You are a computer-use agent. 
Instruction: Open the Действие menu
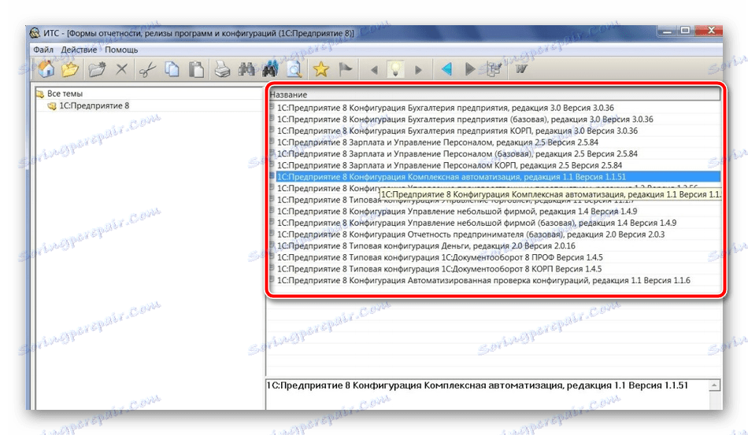[79, 50]
